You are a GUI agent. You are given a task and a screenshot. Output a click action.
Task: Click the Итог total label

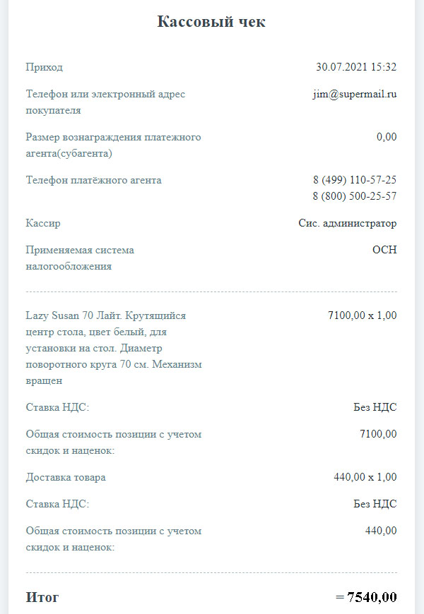coord(42,597)
